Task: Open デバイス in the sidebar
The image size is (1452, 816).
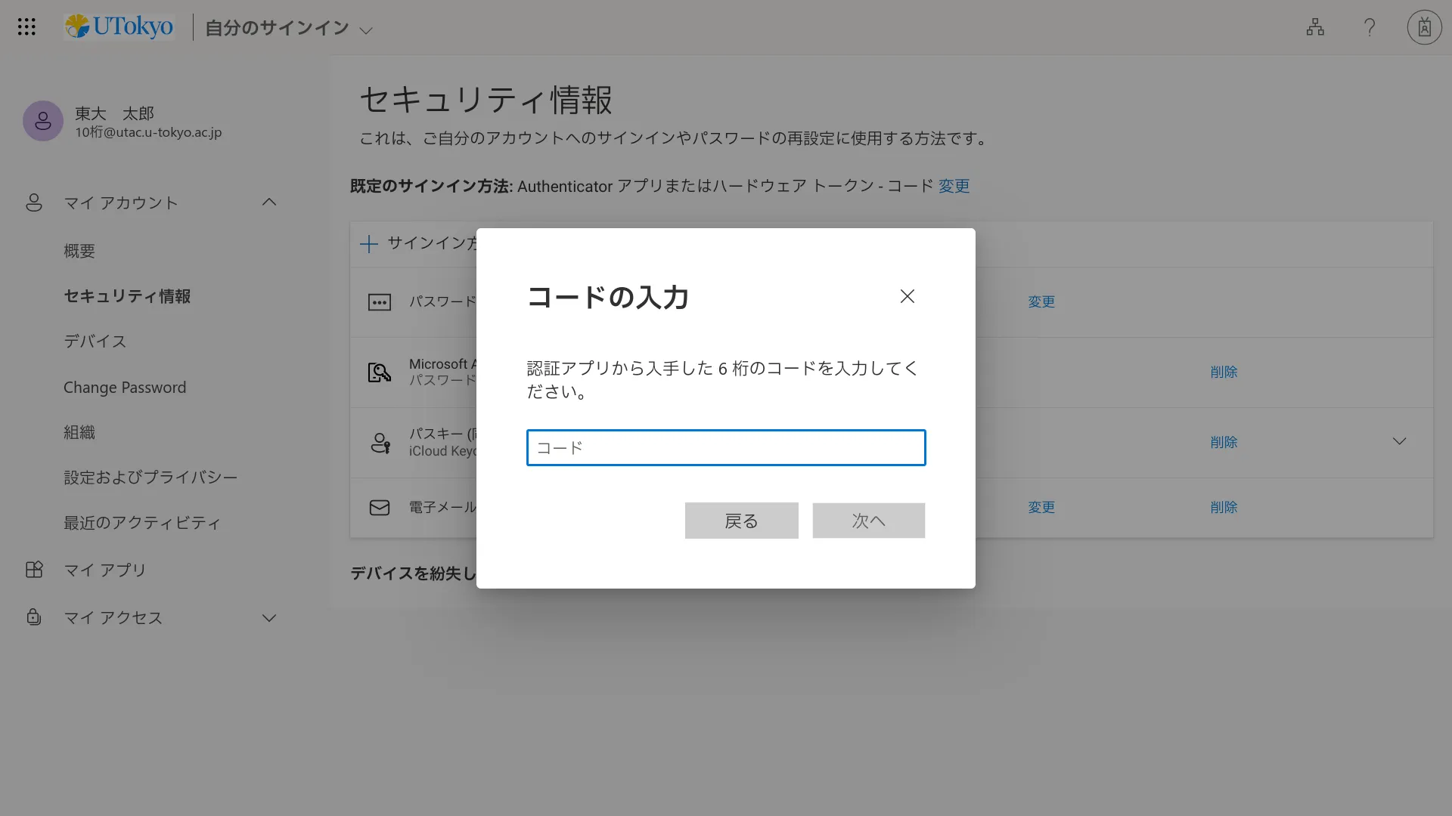Action: [95, 342]
